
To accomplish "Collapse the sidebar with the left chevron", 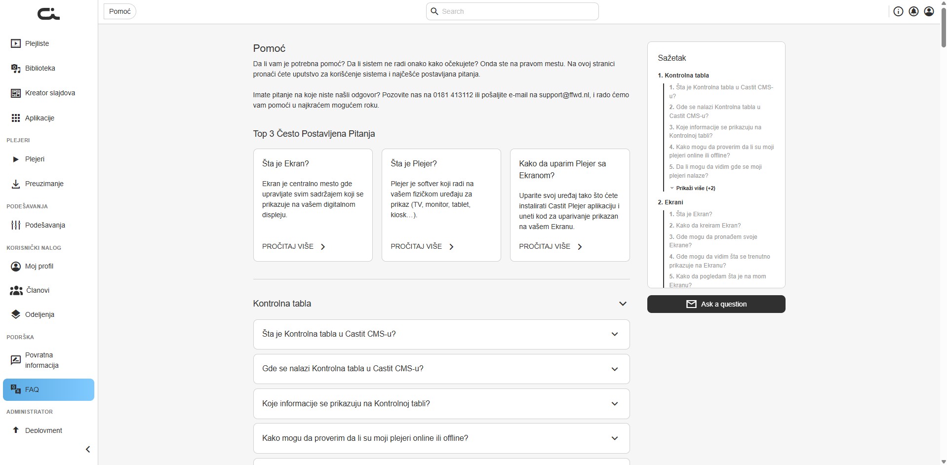I will coord(88,449).
